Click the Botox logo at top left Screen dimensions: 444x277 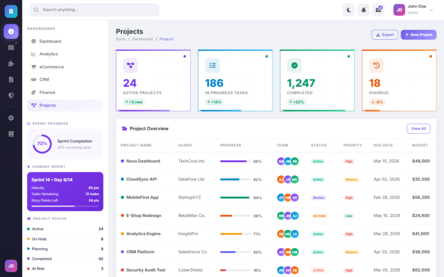click(11, 10)
